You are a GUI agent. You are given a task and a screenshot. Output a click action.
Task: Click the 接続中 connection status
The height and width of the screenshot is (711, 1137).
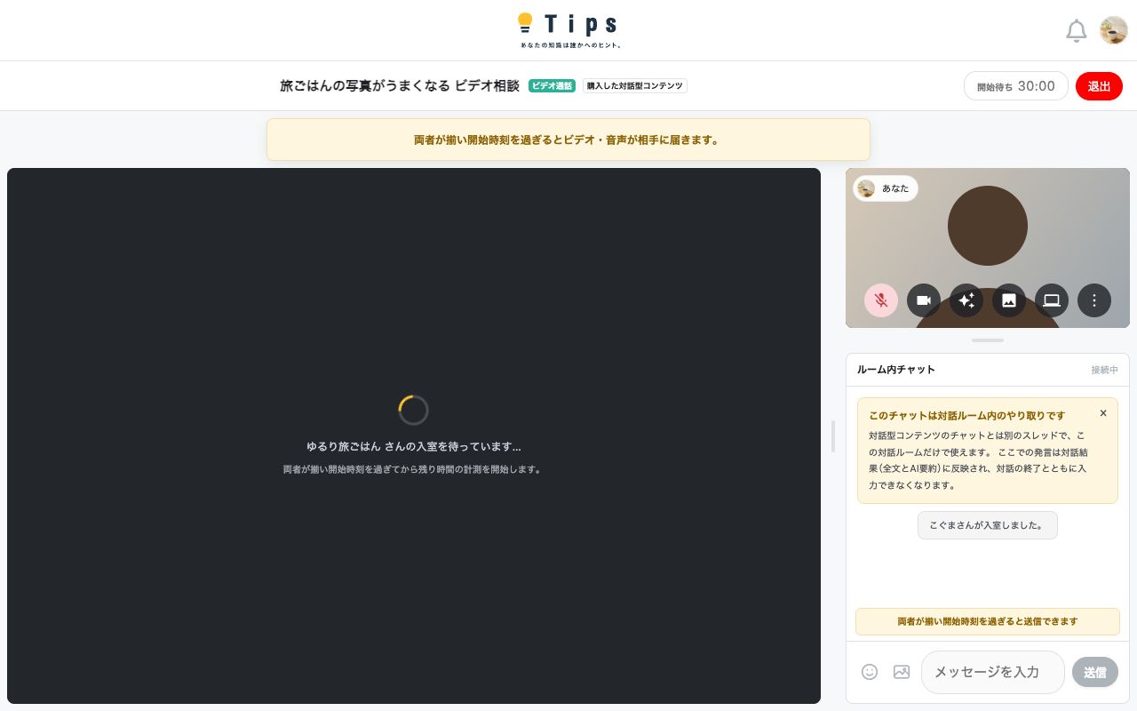[1105, 370]
